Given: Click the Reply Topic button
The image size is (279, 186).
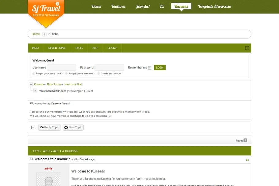Looking at the screenshot, I should pyautogui.click(x=49, y=127).
